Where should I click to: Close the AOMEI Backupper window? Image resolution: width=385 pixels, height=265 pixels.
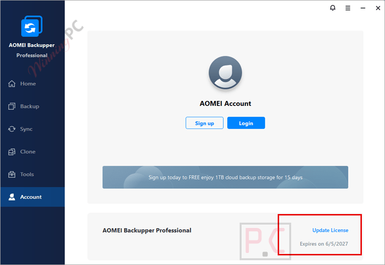click(x=378, y=8)
